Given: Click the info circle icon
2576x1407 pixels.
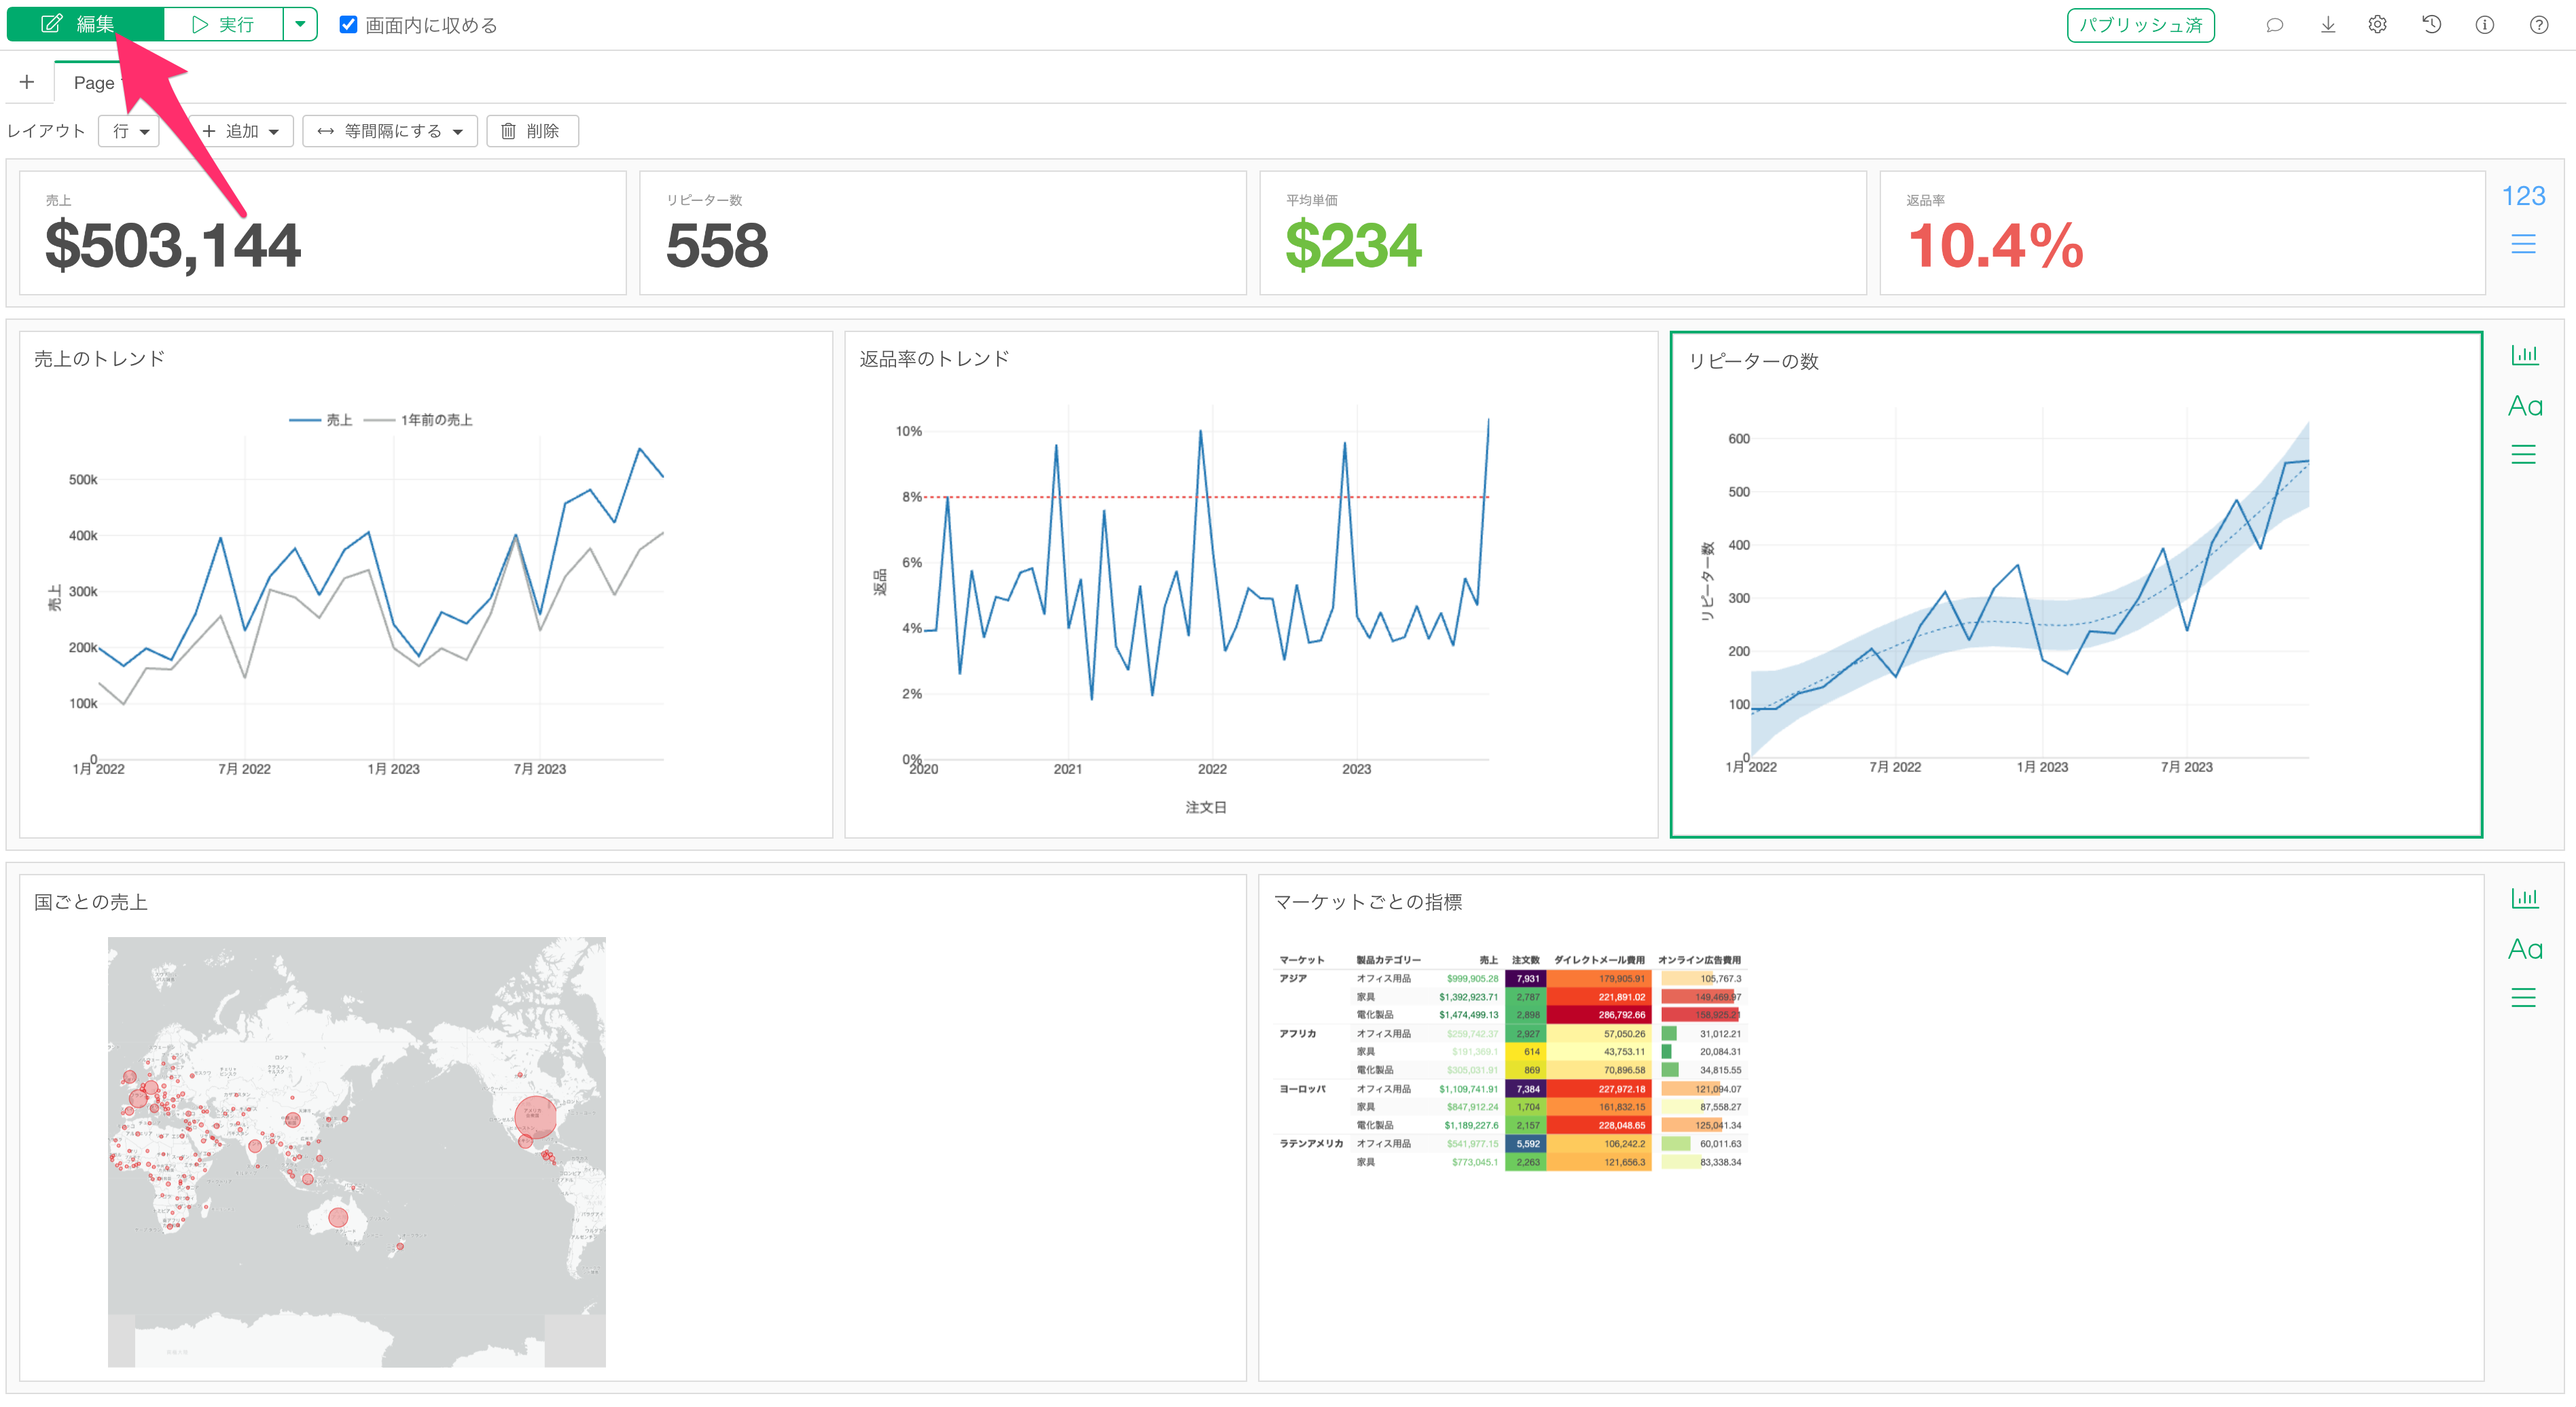Looking at the screenshot, I should click(x=2485, y=25).
